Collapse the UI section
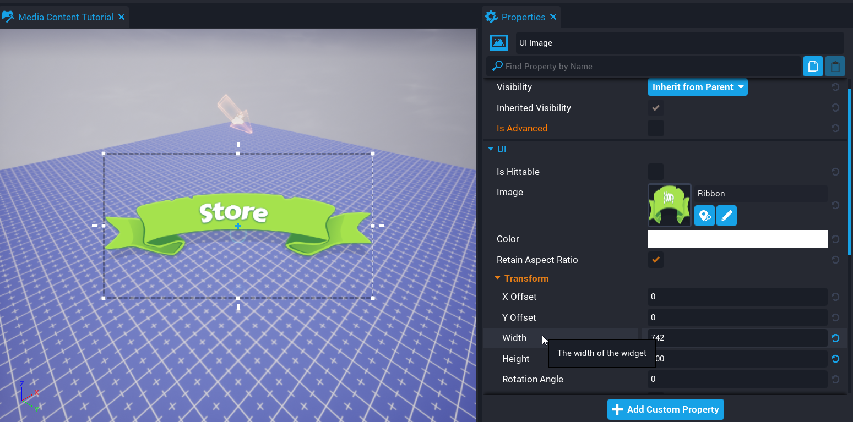This screenshot has height=422, width=853. [490, 149]
